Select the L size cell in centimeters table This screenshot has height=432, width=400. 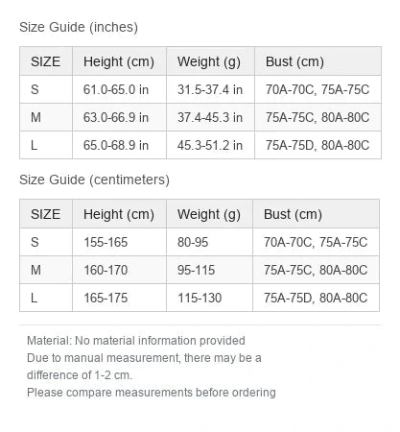click(46, 298)
